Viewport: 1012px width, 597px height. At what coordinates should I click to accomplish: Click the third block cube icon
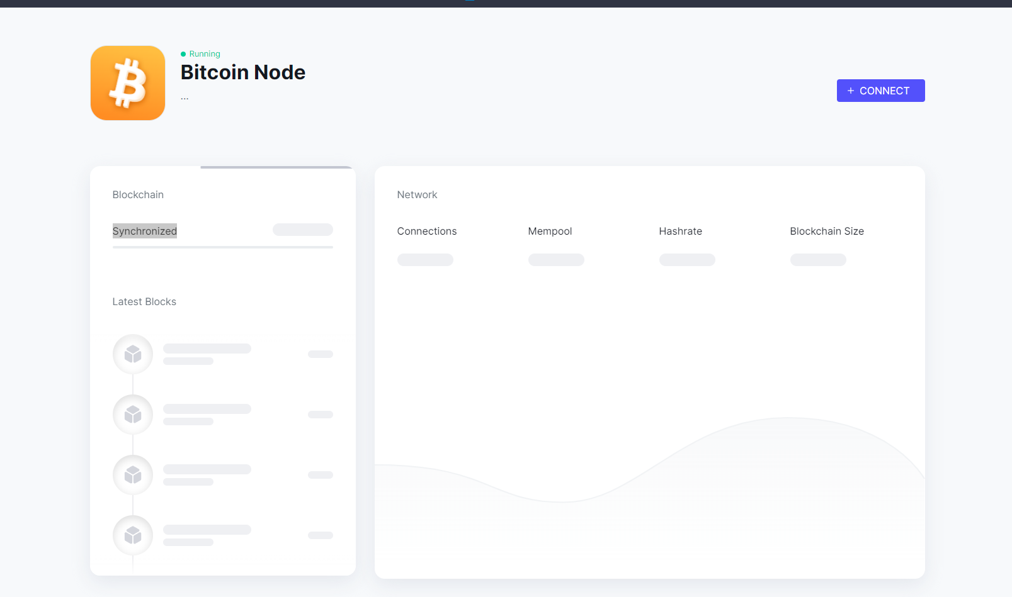pyautogui.click(x=133, y=475)
